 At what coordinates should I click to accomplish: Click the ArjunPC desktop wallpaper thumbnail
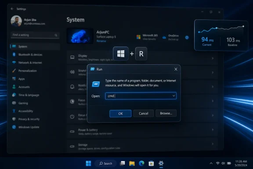click(x=80, y=36)
